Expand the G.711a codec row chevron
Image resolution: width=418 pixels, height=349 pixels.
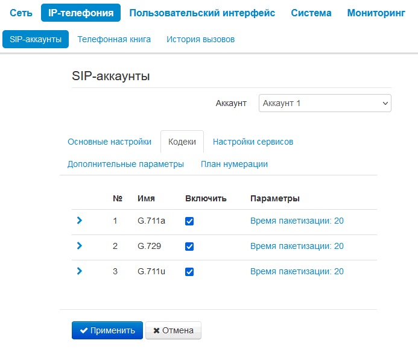point(80,221)
